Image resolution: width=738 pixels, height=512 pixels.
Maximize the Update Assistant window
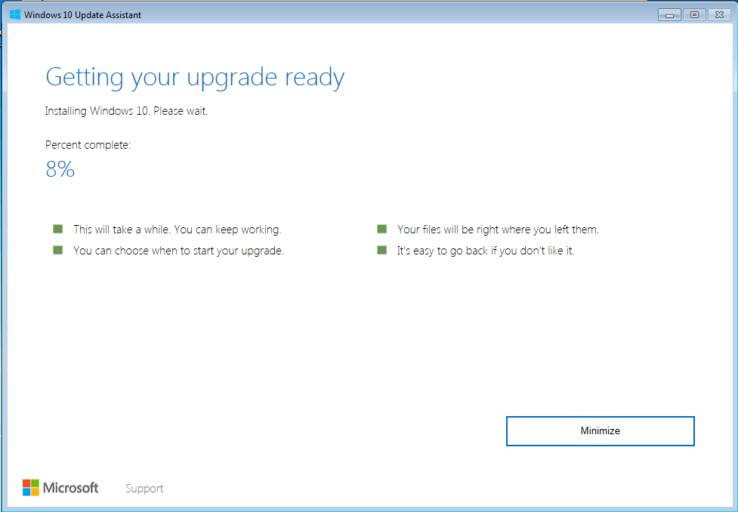(x=694, y=15)
